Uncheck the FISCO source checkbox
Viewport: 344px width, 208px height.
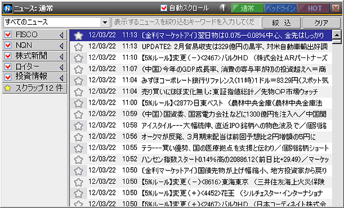[8, 34]
